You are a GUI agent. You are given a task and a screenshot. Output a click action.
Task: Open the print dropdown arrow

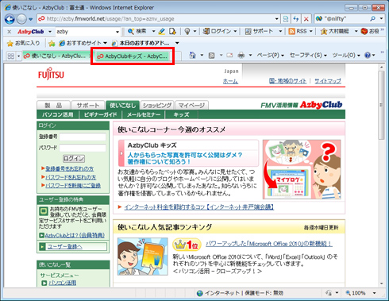(x=250, y=56)
